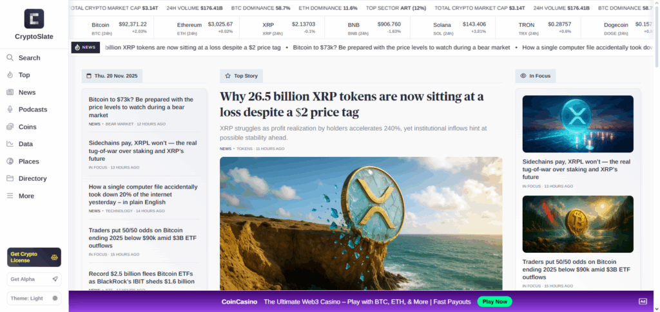Open the Solana price ticker

point(453,28)
